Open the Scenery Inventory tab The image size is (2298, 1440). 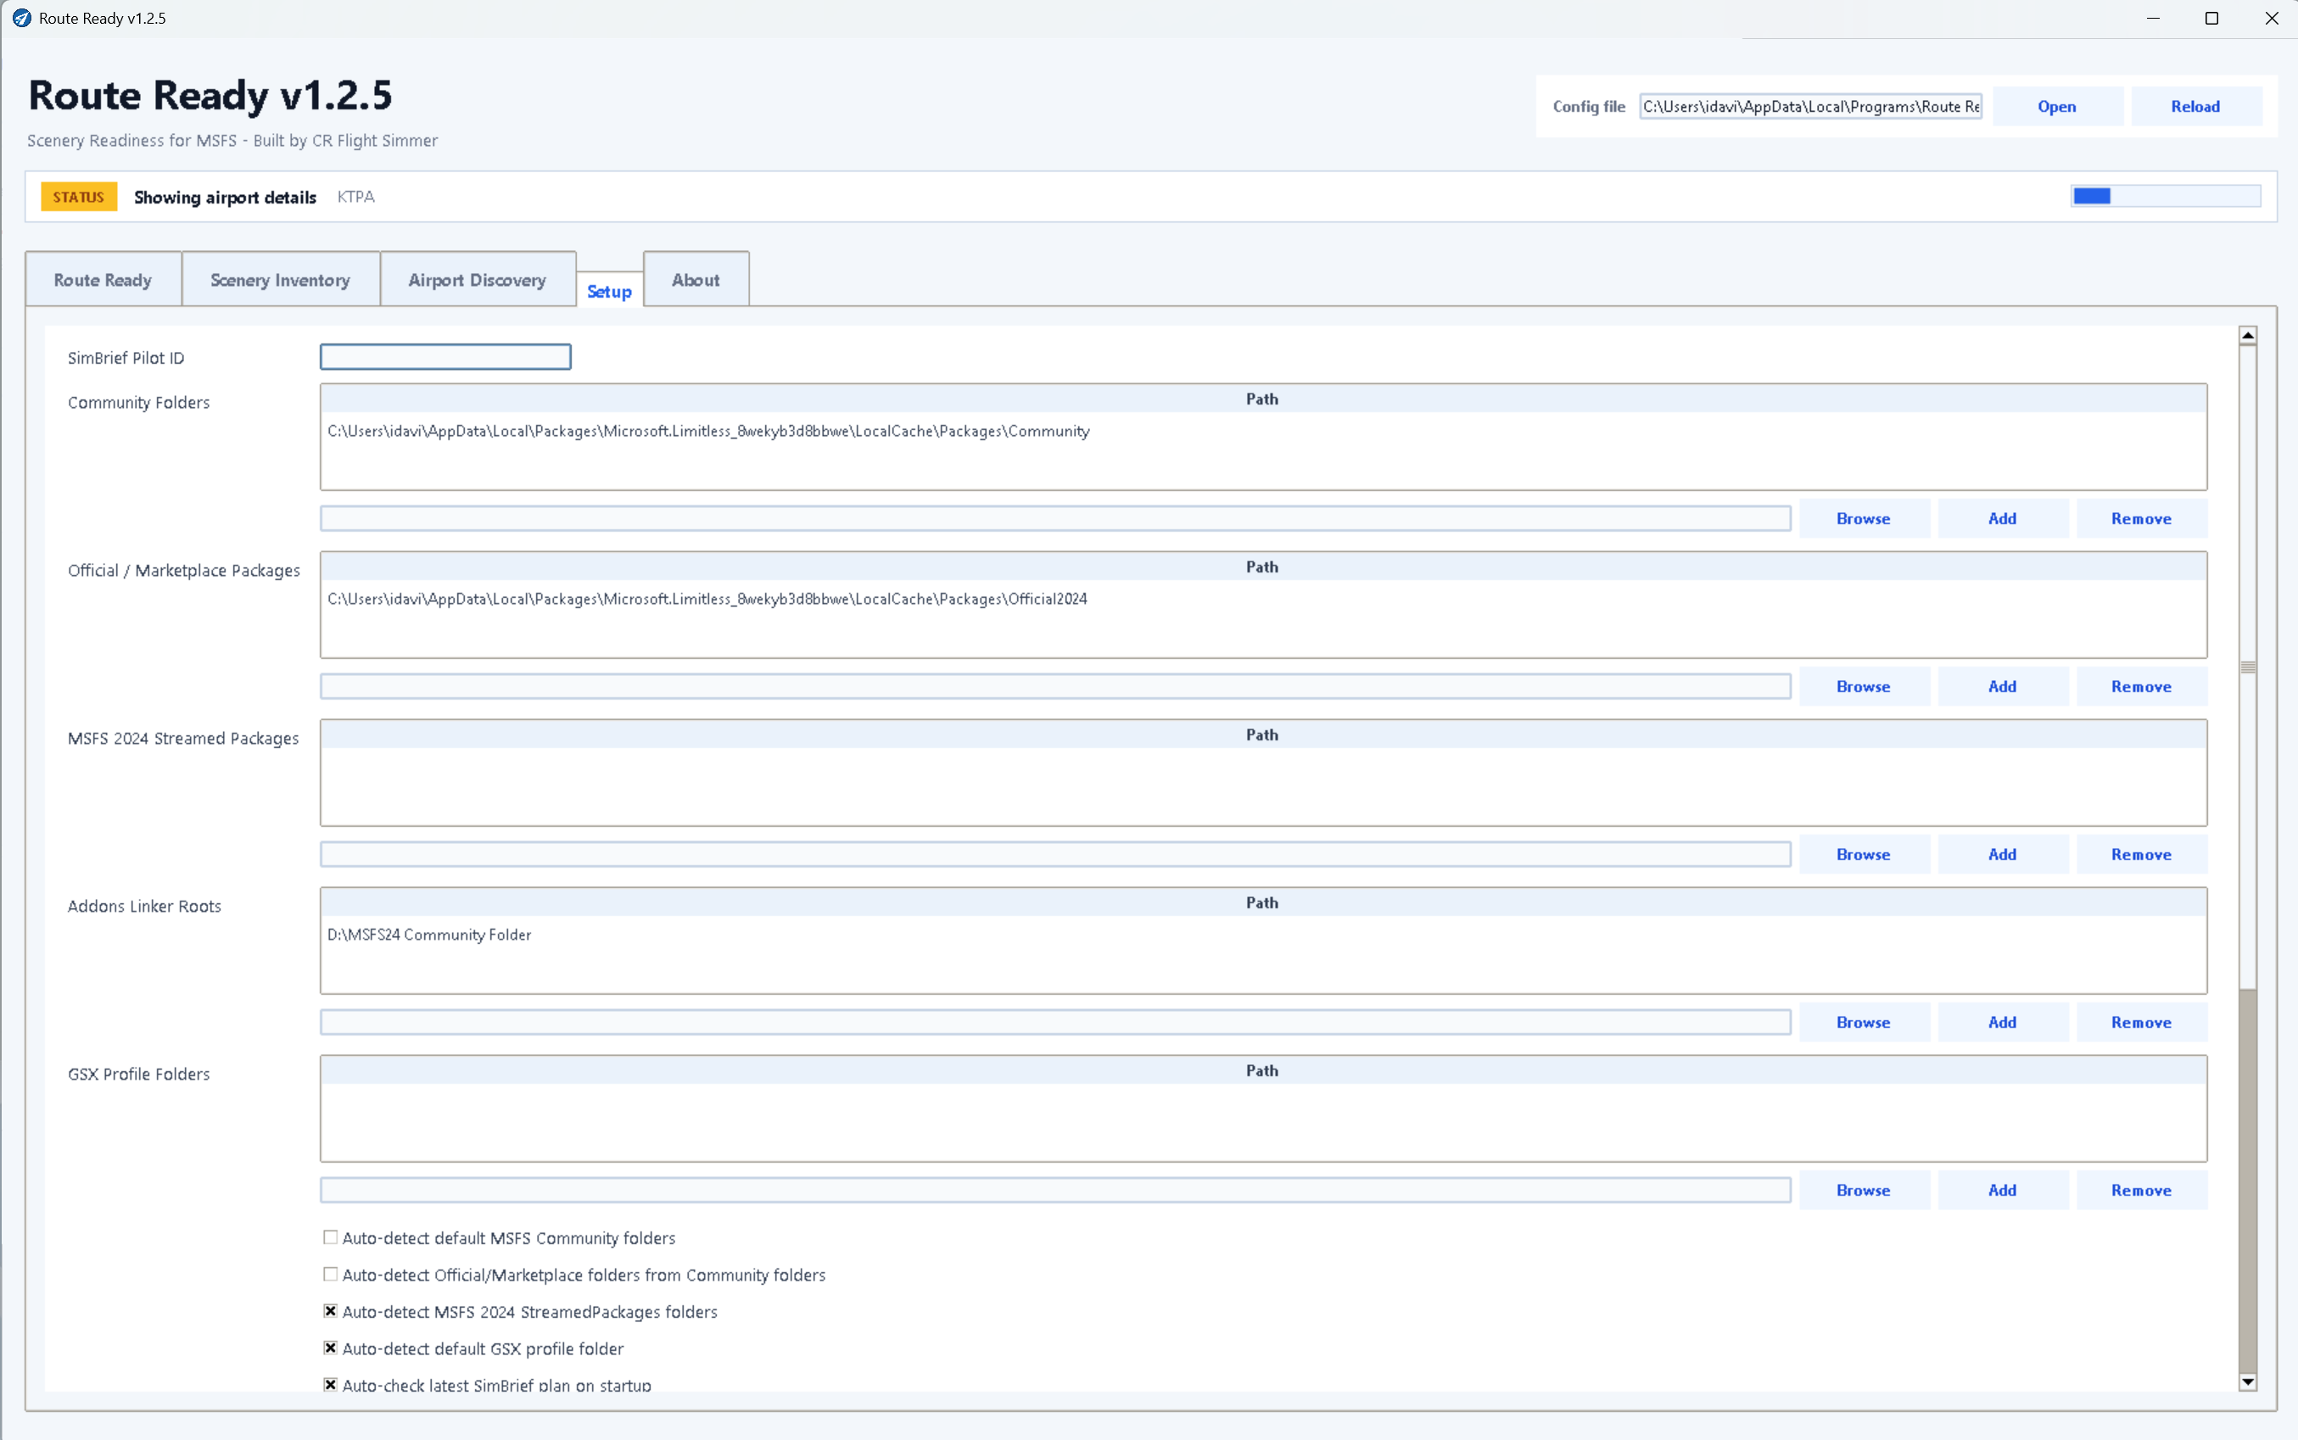click(x=280, y=280)
